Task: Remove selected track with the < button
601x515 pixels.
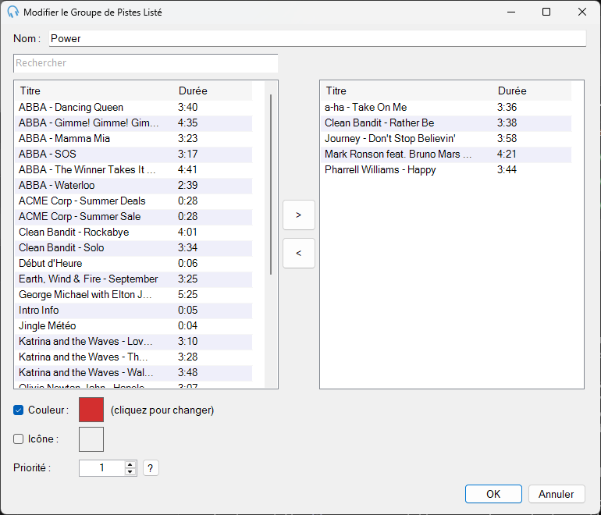Action: click(x=299, y=254)
